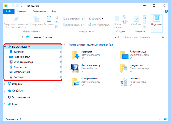Viewport: 171px width, 124px height.
Task: Select Документы in the navigation pane
Action: (x=20, y=67)
